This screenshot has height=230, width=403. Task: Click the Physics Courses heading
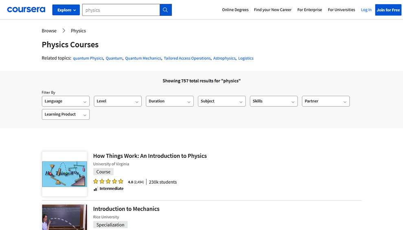[70, 44]
